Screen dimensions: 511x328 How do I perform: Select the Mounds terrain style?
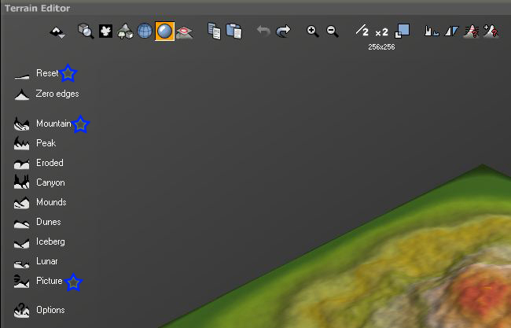pyautogui.click(x=40, y=202)
